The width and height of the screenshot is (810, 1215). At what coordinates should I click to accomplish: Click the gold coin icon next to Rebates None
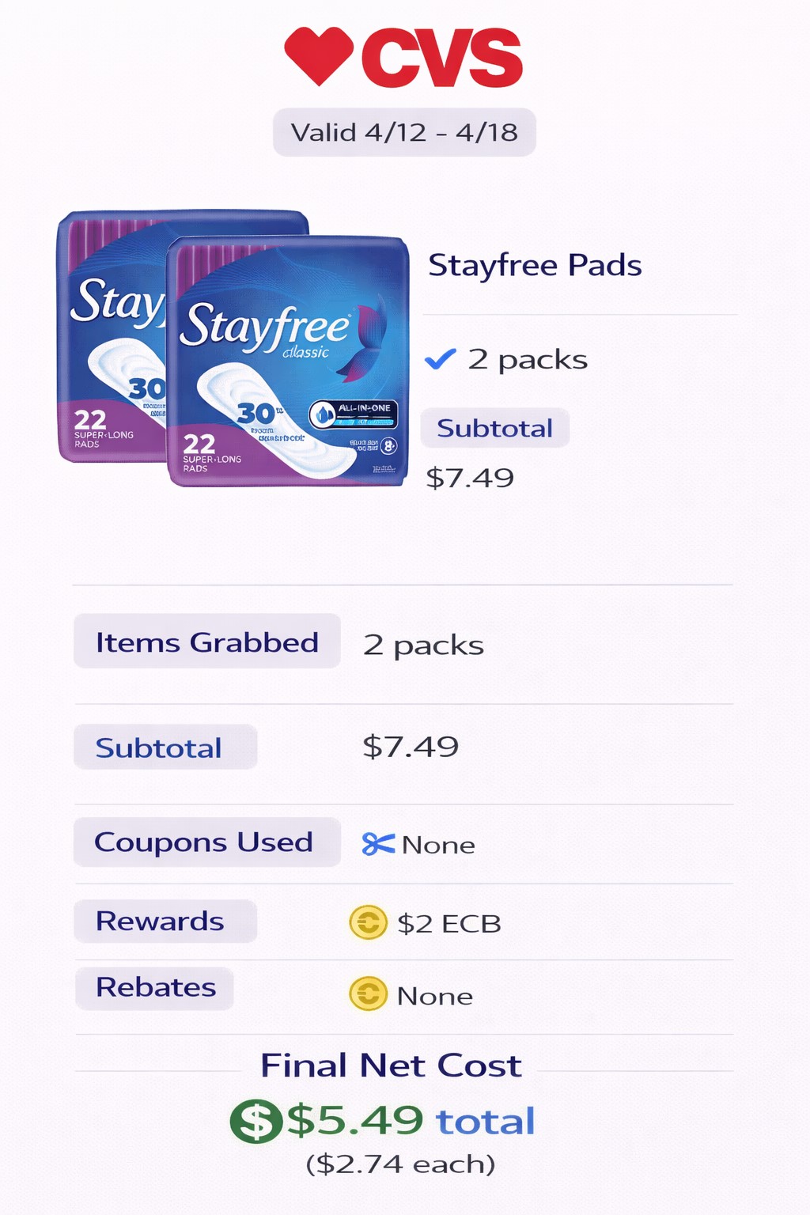click(368, 994)
